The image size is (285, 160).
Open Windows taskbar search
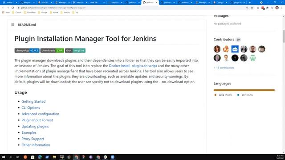point(11,157)
